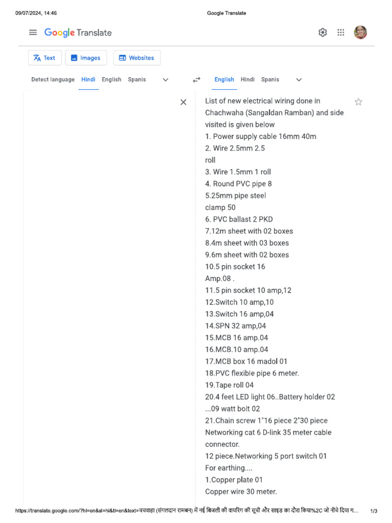Expand the source language list
Image resolution: width=392 pixels, height=523 pixels.
click(x=165, y=80)
